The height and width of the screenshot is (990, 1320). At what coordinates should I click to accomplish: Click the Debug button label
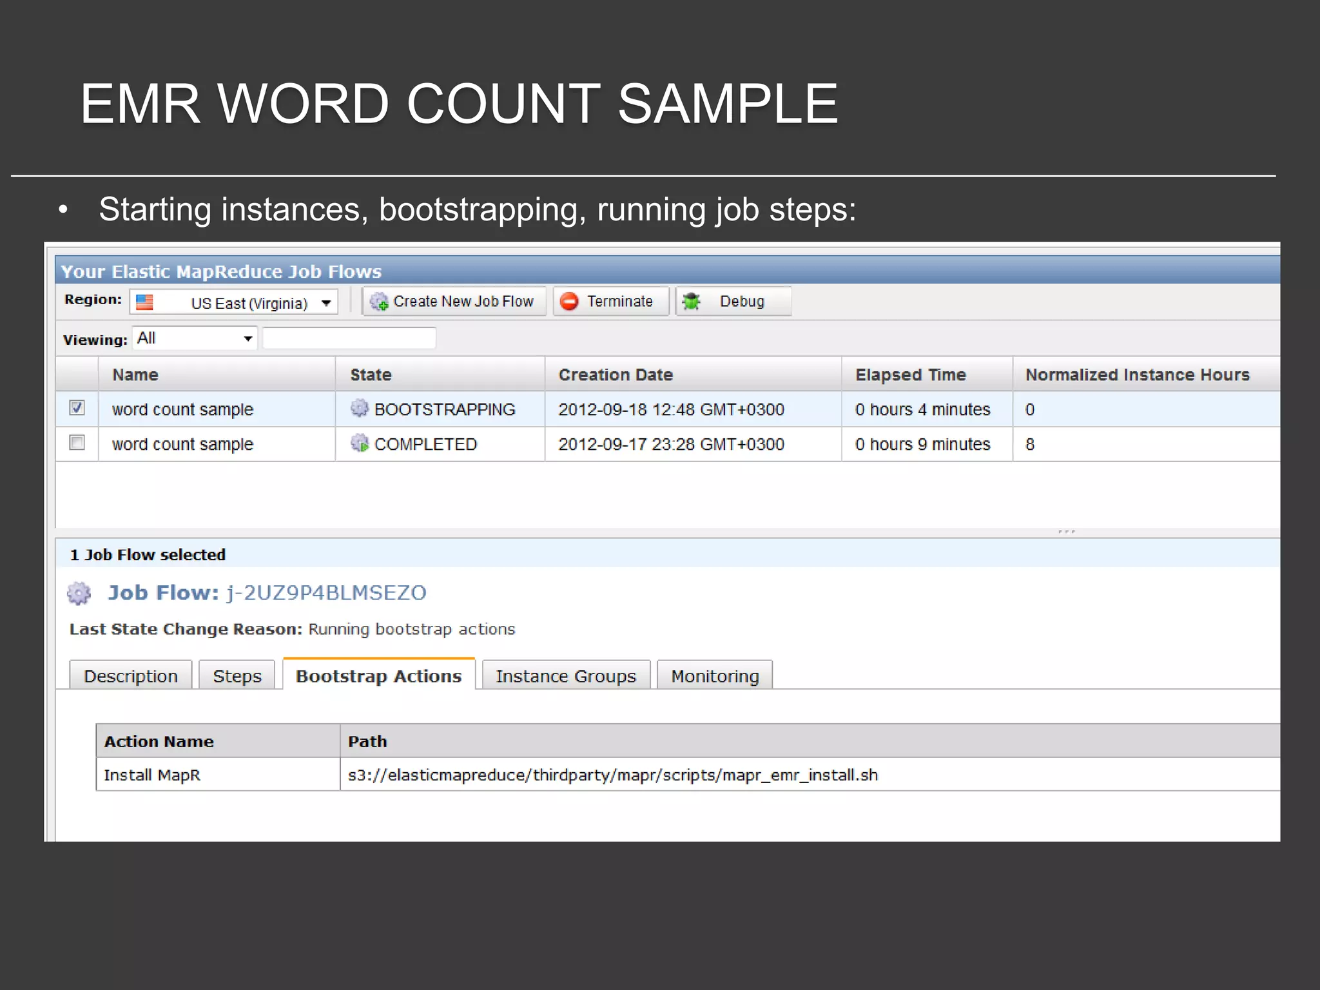pyautogui.click(x=742, y=302)
